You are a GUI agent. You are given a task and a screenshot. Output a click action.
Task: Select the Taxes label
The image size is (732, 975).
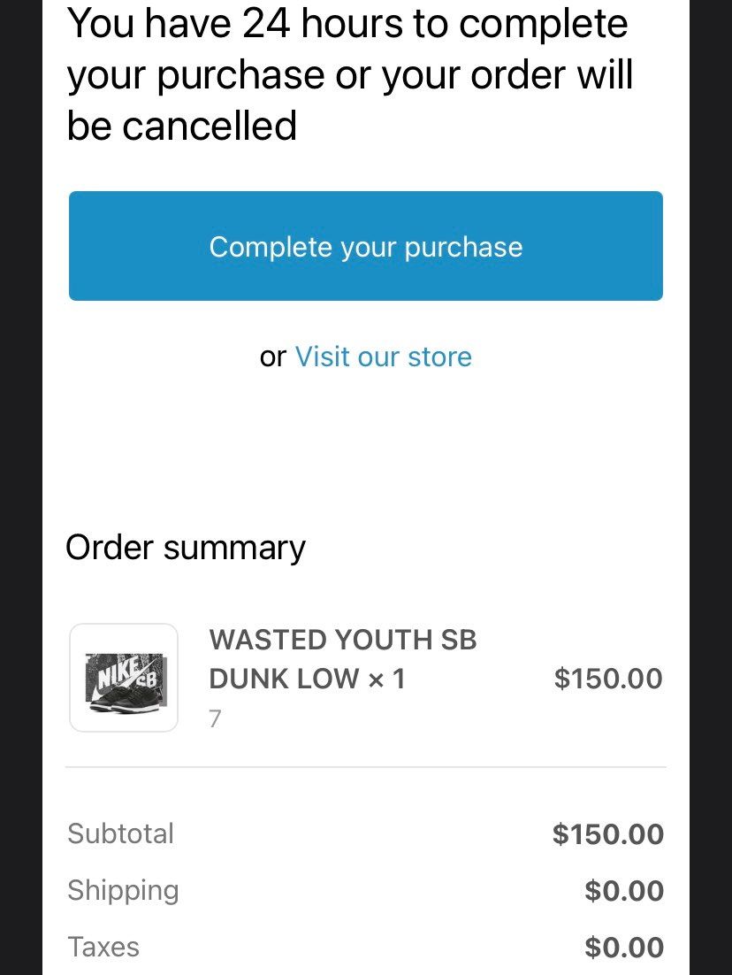[103, 947]
